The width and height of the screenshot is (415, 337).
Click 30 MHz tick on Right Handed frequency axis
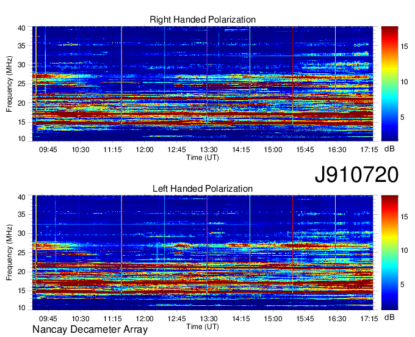(21, 65)
